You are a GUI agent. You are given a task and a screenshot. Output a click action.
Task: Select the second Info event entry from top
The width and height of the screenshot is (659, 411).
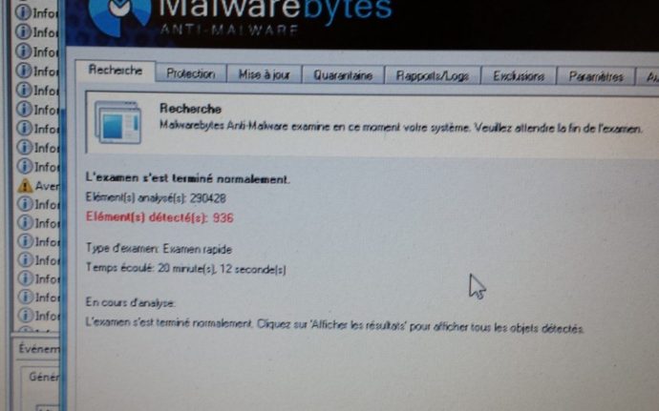click(37, 31)
